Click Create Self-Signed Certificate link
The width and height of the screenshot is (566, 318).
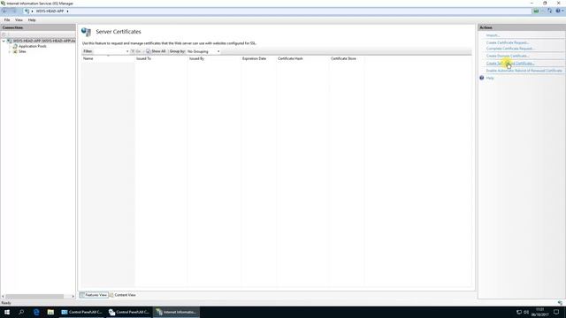pos(510,63)
